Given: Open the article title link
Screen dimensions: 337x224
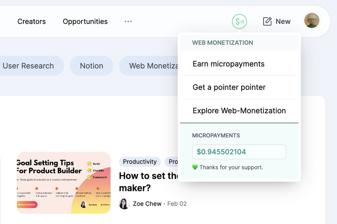Looking at the screenshot, I should (147, 182).
